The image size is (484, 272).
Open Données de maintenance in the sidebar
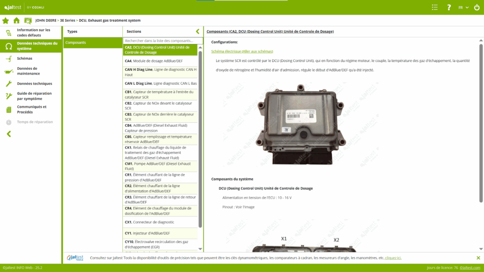click(28, 71)
